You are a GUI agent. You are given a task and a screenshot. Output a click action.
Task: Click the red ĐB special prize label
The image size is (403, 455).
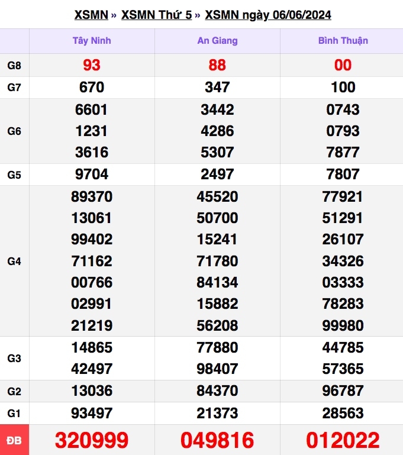14,440
